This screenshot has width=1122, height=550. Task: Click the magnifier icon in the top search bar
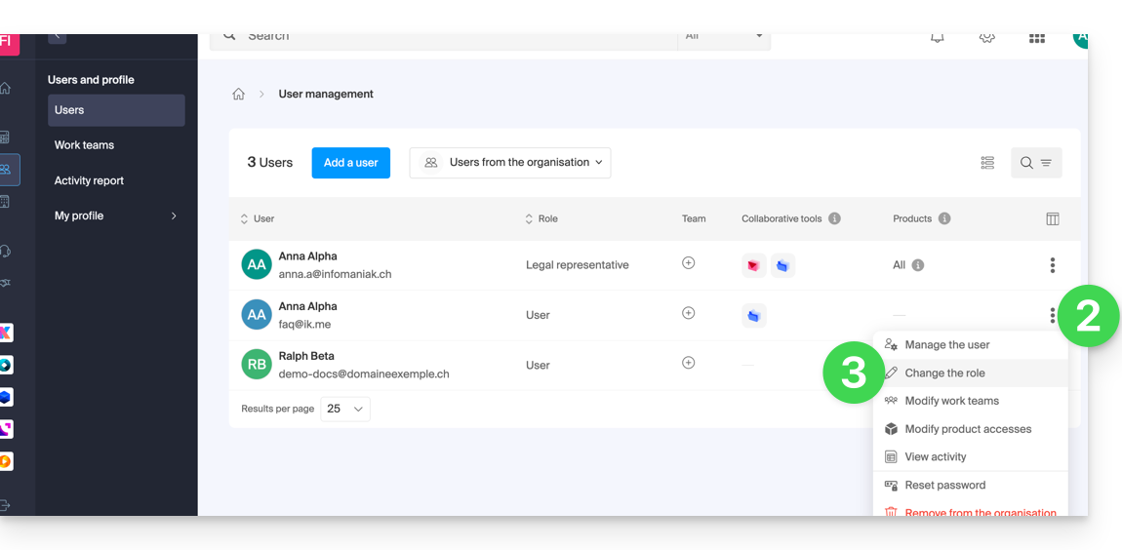tap(229, 36)
